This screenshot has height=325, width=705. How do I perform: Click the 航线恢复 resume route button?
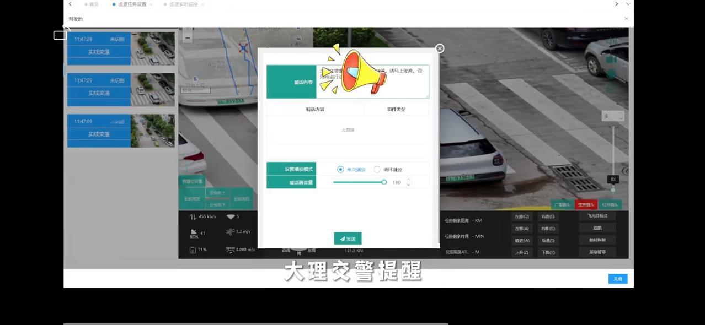597,240
